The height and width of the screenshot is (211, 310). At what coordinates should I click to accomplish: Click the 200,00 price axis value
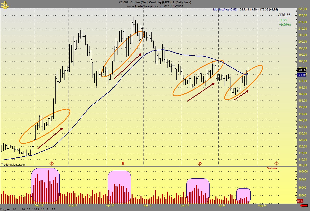[x=302, y=42]
